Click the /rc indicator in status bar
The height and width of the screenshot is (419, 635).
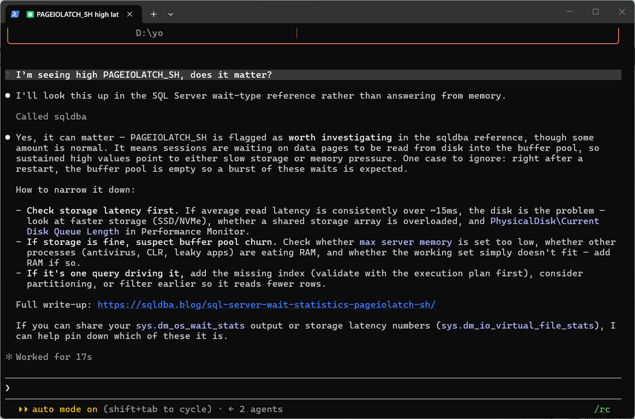point(602,409)
